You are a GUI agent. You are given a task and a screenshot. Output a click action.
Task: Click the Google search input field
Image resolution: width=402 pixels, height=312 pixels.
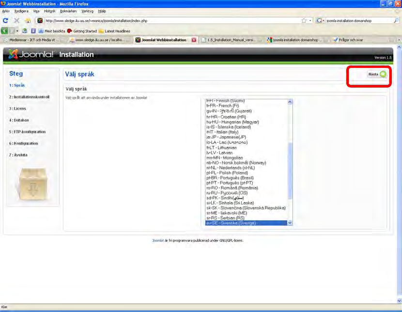[x=358, y=20]
